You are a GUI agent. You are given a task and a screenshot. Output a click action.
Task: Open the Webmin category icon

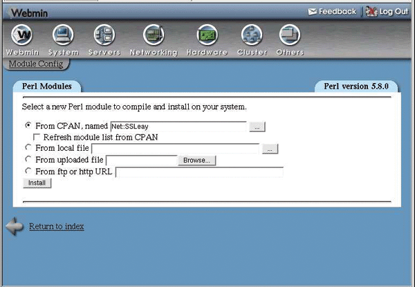[23, 35]
